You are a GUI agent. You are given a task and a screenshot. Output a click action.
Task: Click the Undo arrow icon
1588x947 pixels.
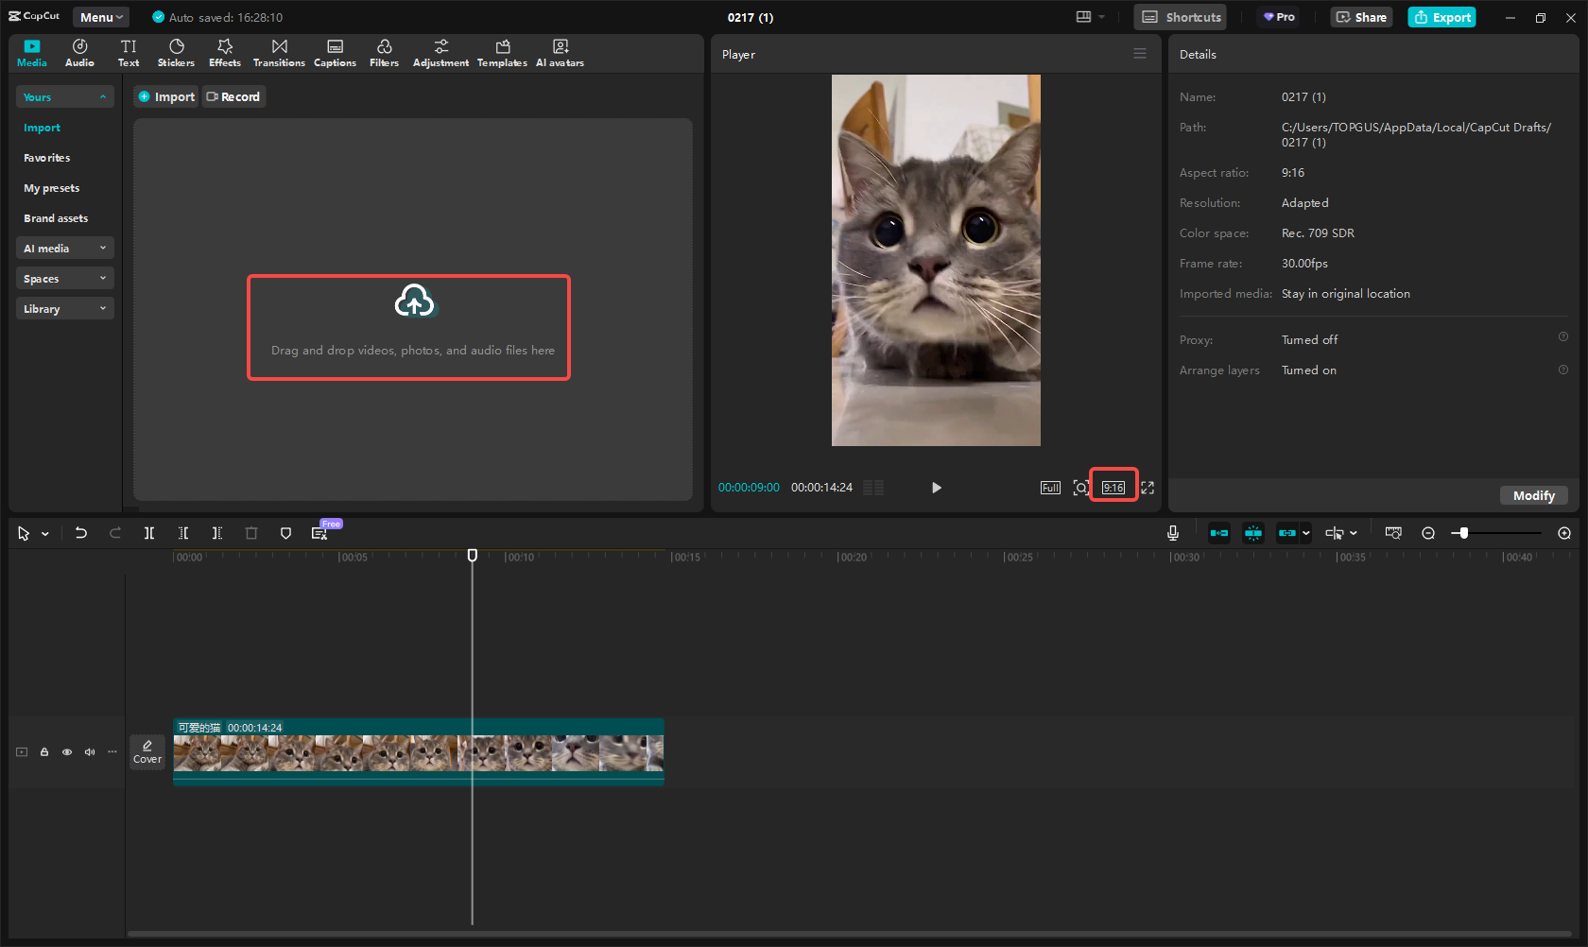click(81, 533)
